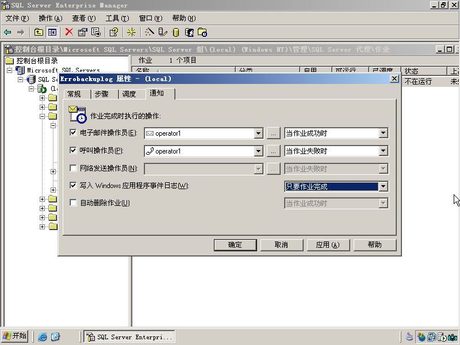Click the (local) server green arrow icon
Screen dimensions: 460x345
click(x=42, y=89)
